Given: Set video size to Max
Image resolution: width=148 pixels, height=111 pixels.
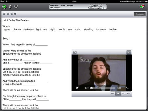Looking at the screenshot, I should point(129,93).
